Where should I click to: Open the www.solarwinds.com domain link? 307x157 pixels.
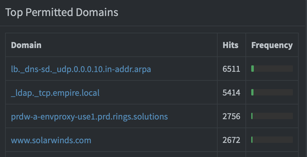click(x=51, y=140)
